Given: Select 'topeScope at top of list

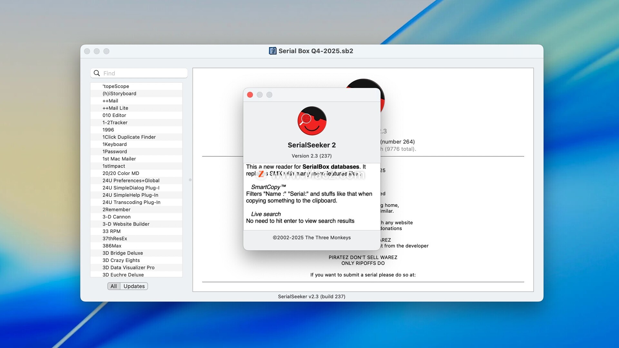Looking at the screenshot, I should click(116, 86).
